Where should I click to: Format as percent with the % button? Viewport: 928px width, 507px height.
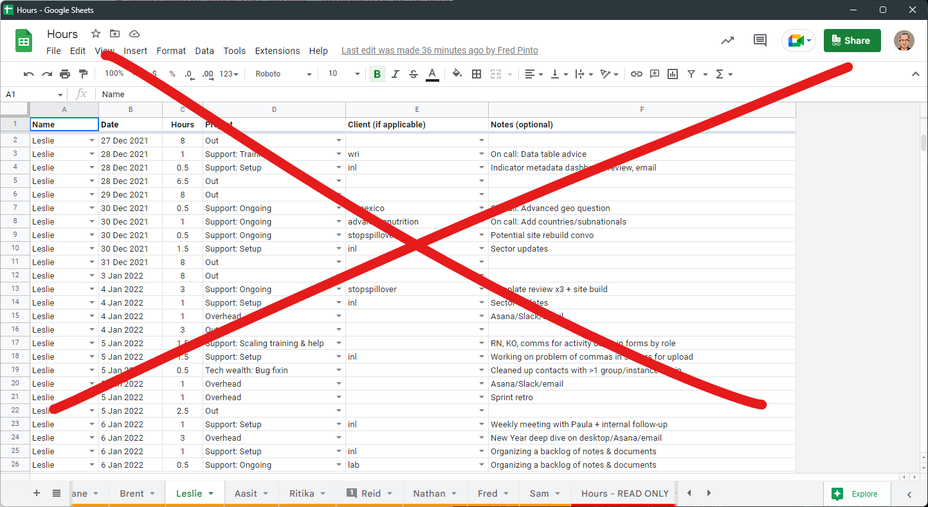coord(172,74)
